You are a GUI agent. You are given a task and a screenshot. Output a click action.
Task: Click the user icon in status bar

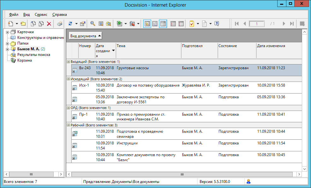coord(249,182)
